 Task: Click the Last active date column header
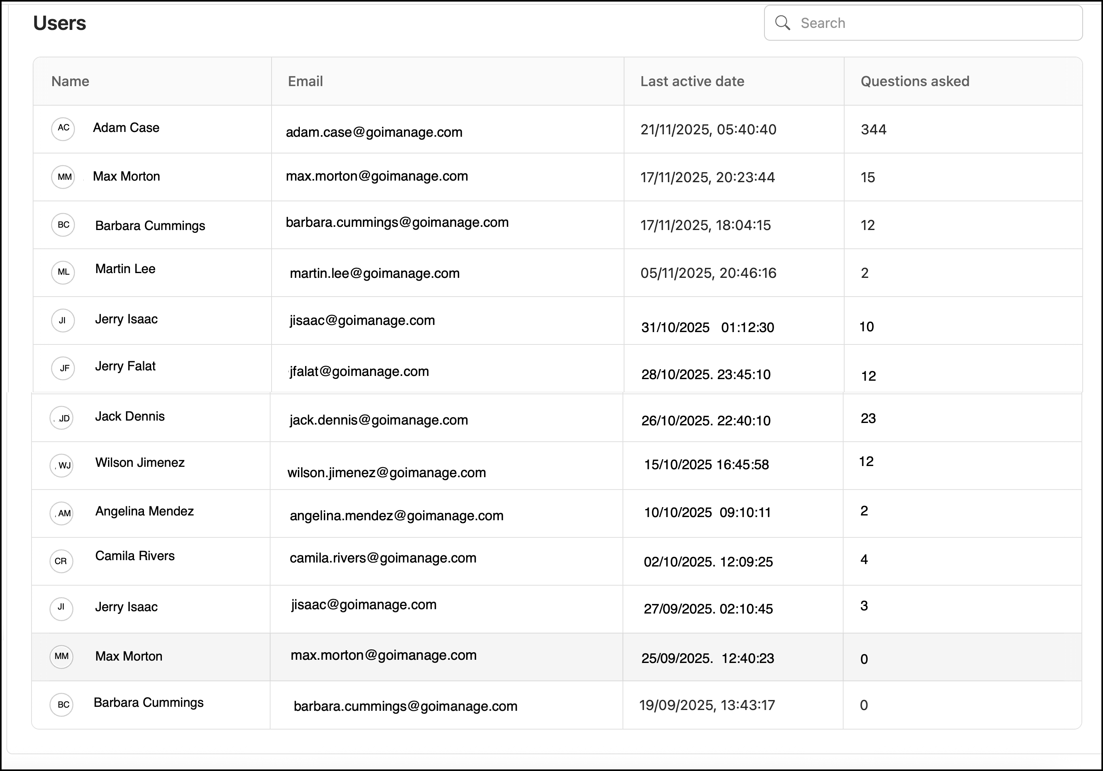tap(692, 81)
